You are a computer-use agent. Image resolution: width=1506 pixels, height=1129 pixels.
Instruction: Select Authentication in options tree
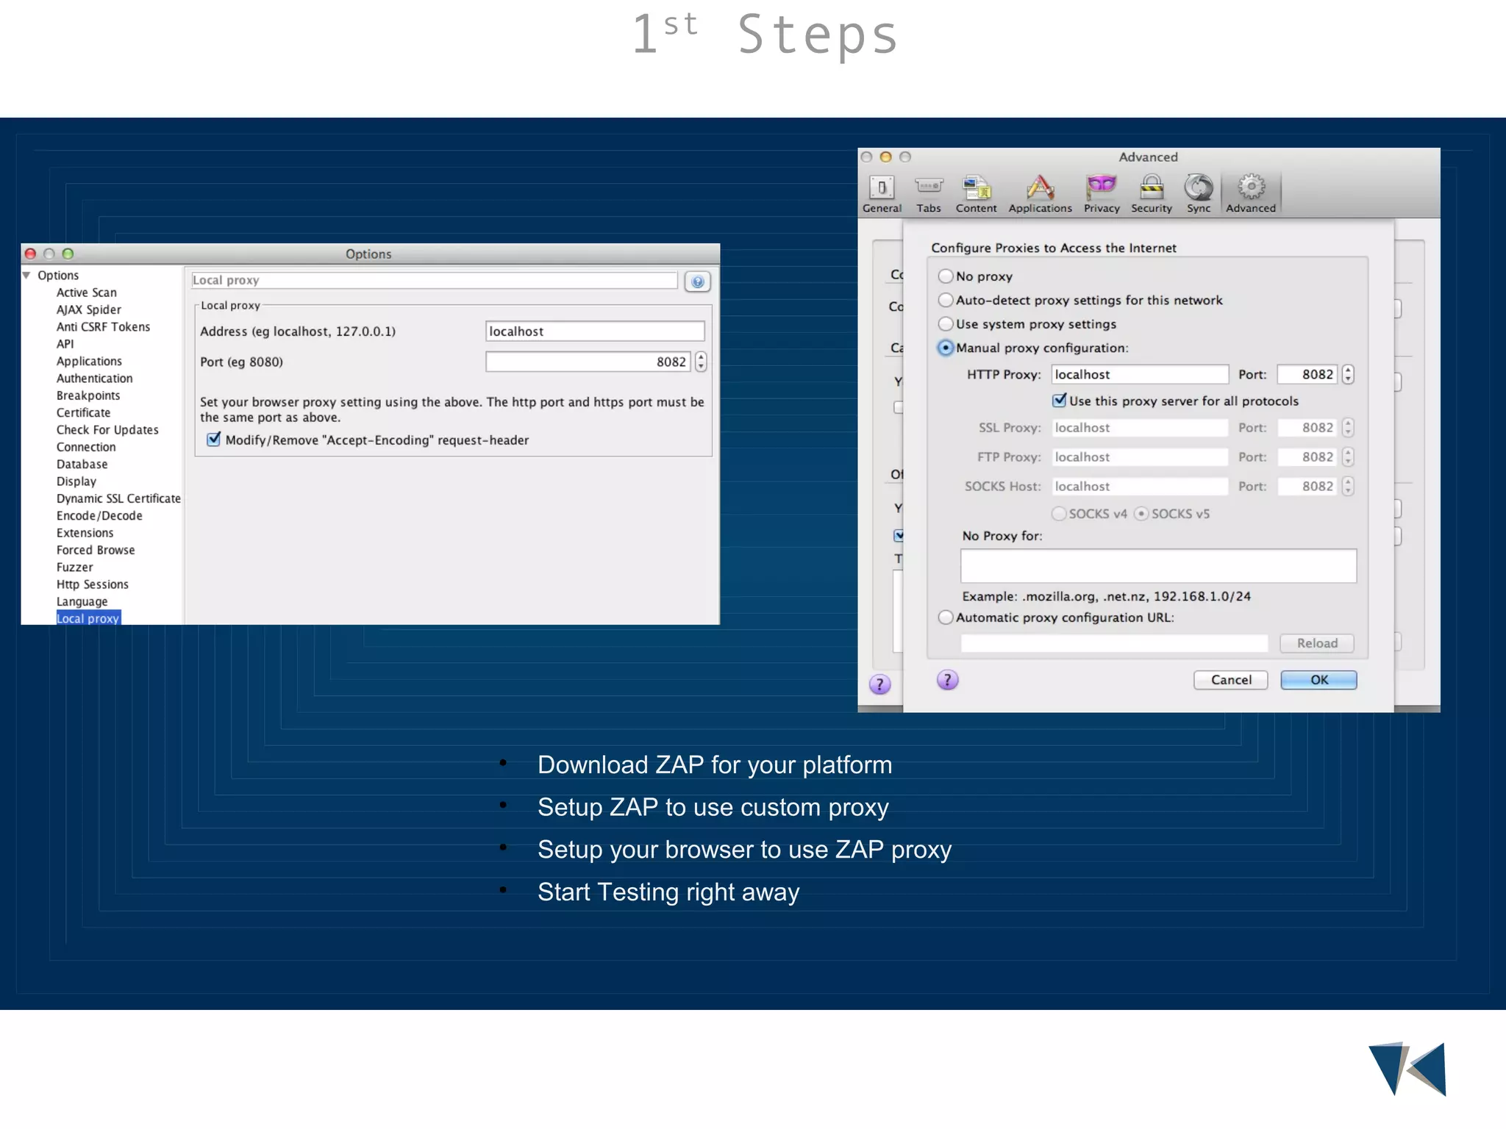click(95, 379)
